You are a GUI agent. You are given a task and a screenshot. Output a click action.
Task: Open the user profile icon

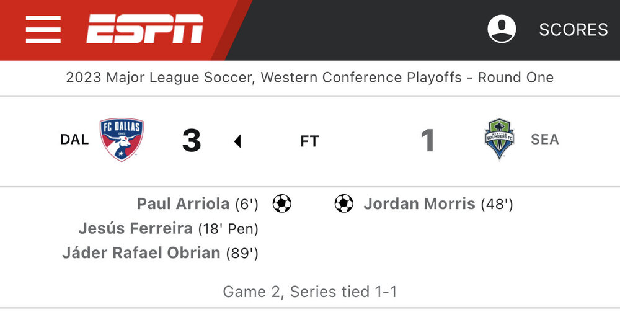pos(502,29)
